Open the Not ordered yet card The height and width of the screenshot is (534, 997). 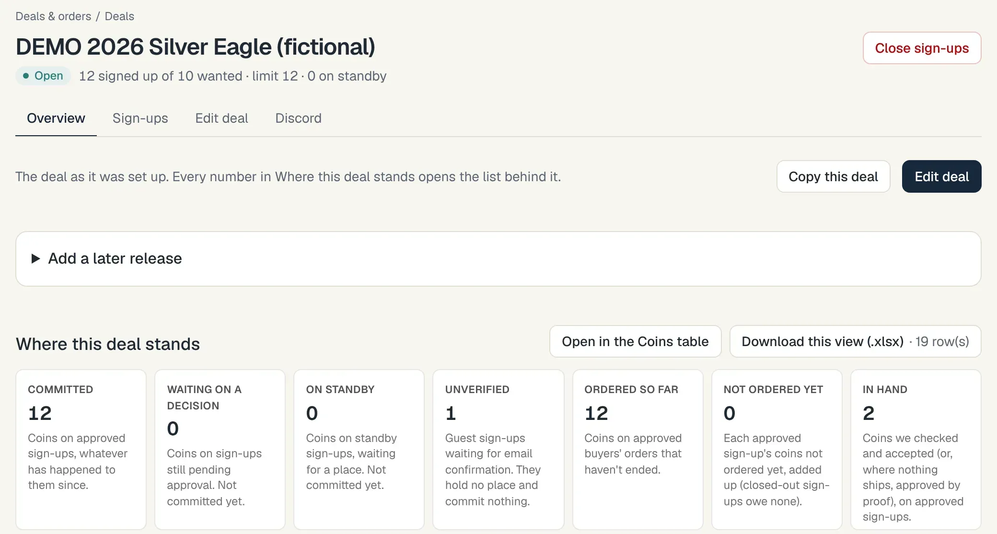click(777, 449)
